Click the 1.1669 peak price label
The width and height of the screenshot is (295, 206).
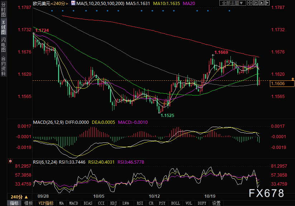(221, 52)
